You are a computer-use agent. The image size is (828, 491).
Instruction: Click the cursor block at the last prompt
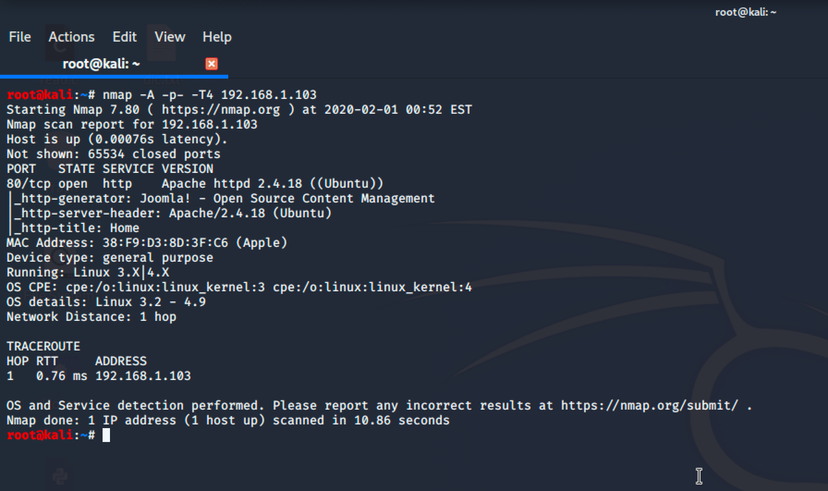coord(106,435)
